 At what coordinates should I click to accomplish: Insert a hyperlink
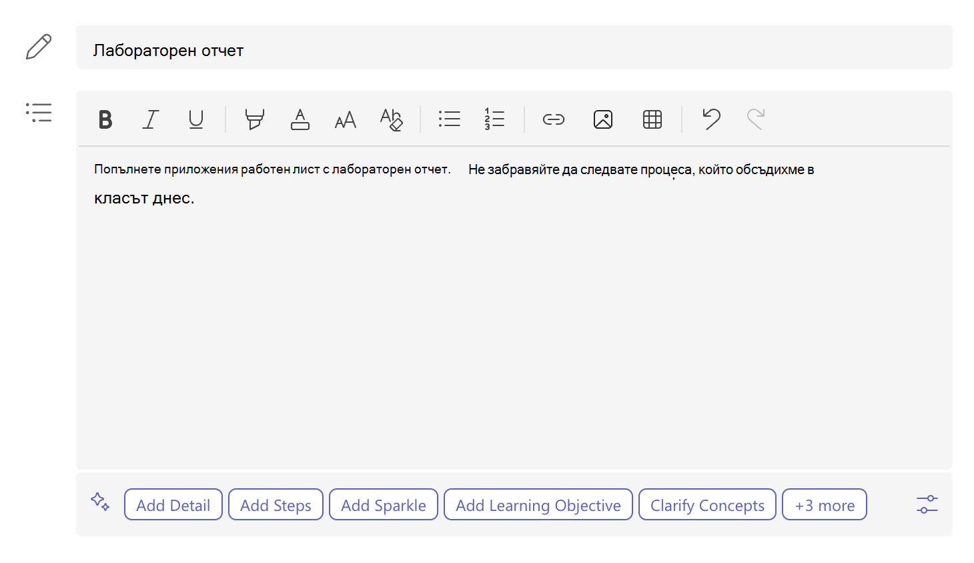pos(554,119)
